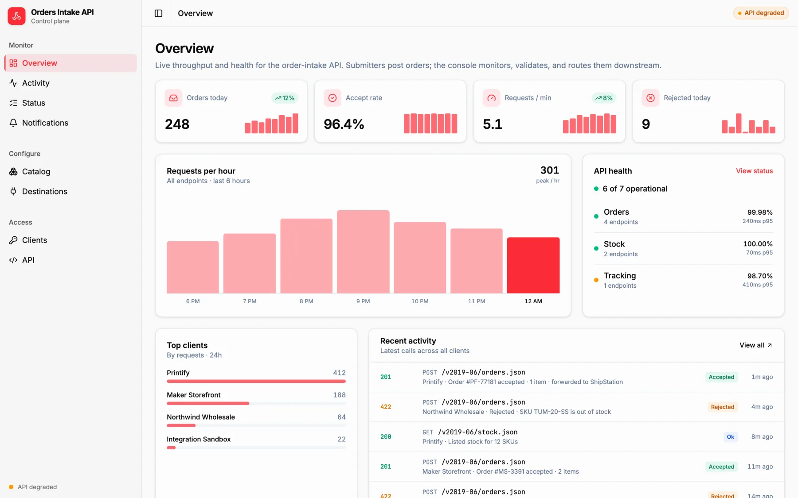Click the Stock row in API health
This screenshot has width=798, height=498.
pos(683,248)
